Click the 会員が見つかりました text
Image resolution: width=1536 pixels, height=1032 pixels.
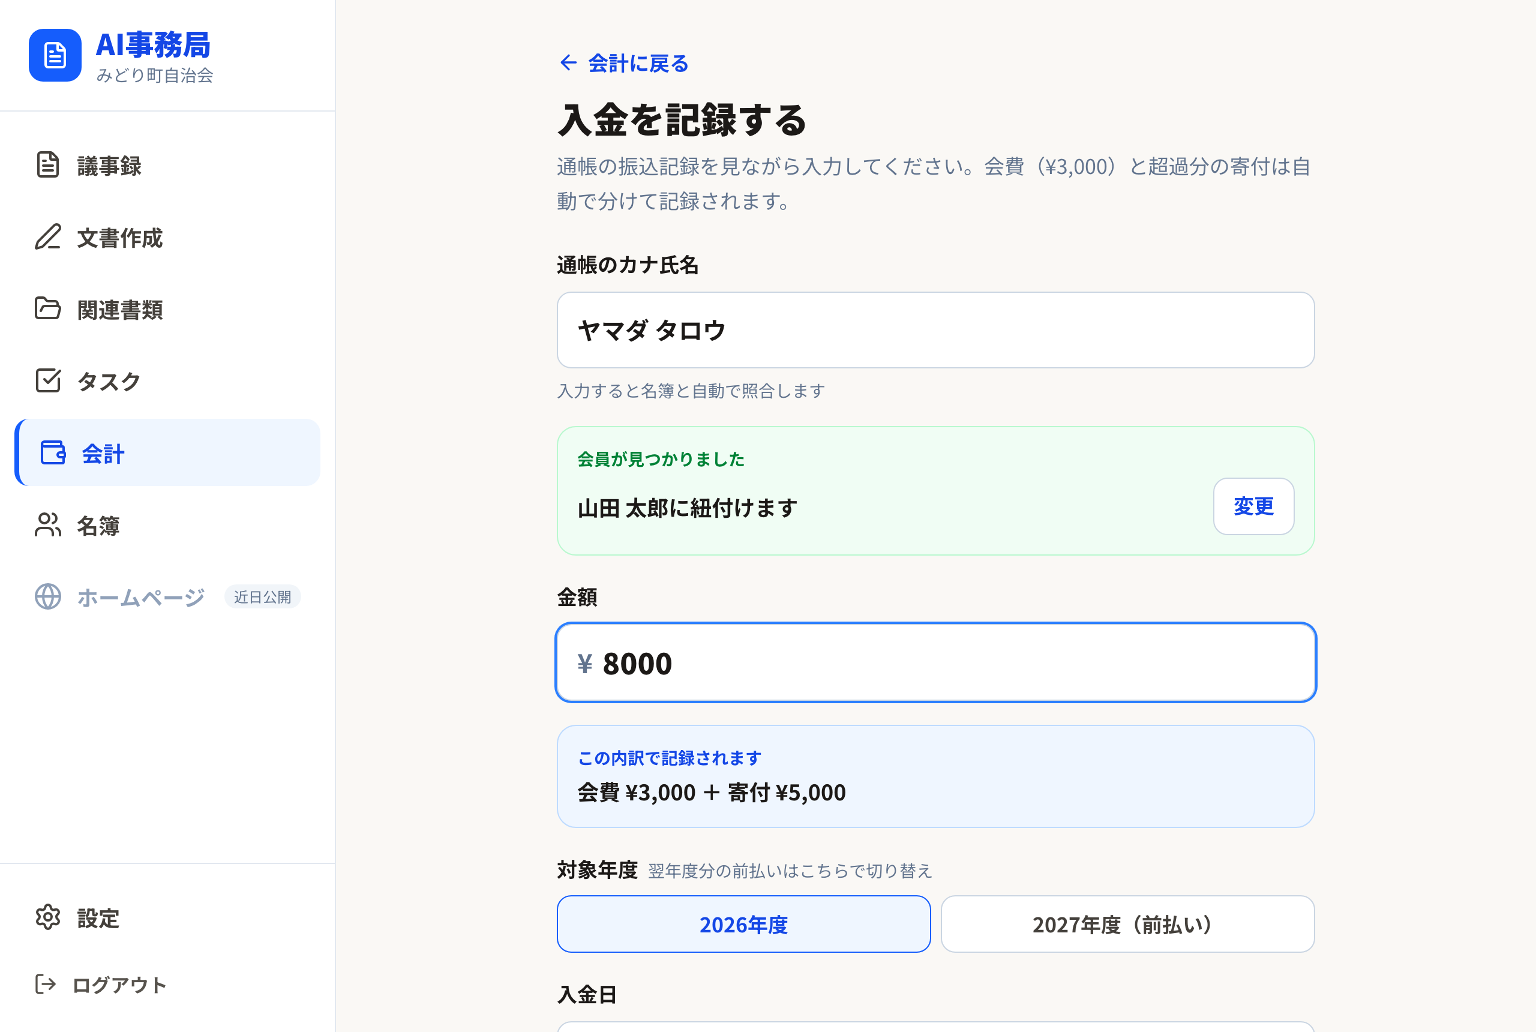661,459
